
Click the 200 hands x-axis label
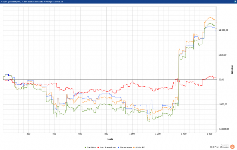tap(28, 134)
